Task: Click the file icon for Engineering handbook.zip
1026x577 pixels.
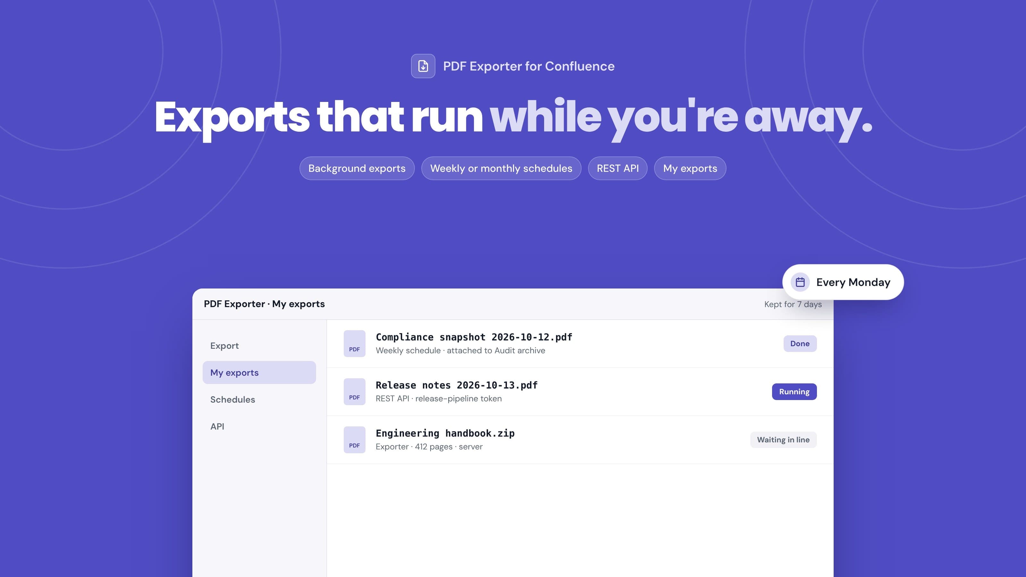Action: (355, 440)
